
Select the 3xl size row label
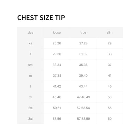click(30, 119)
